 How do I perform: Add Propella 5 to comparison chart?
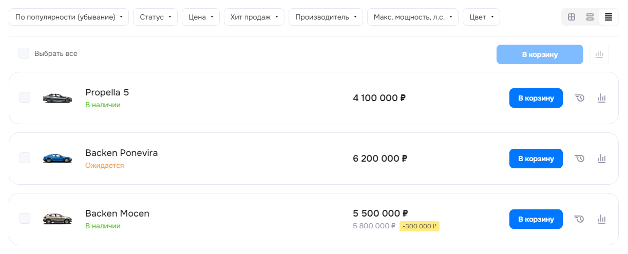(x=602, y=98)
